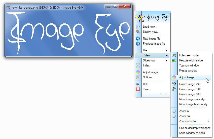Select Mirror image horizontally

(x=193, y=104)
